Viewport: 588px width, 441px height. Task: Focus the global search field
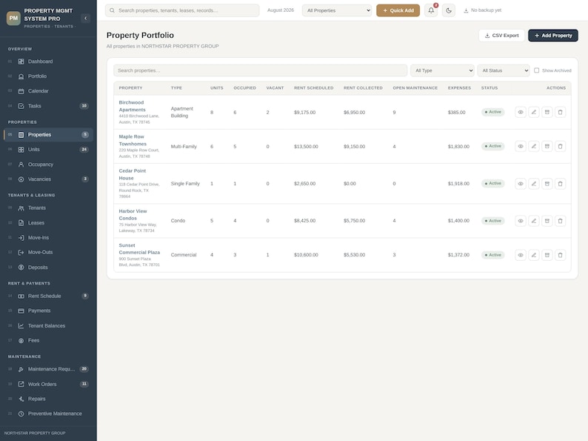(x=182, y=10)
